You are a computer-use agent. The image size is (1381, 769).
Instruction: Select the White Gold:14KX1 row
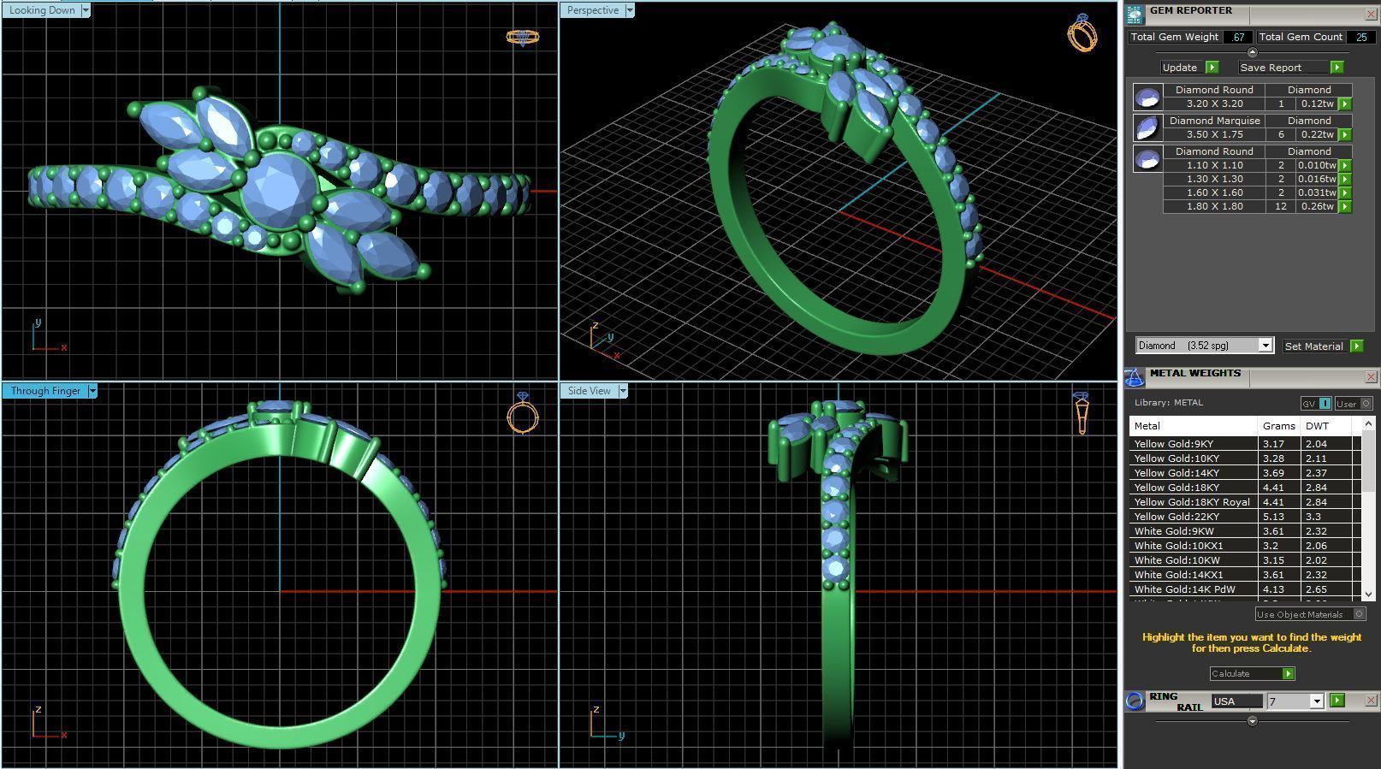point(1245,574)
